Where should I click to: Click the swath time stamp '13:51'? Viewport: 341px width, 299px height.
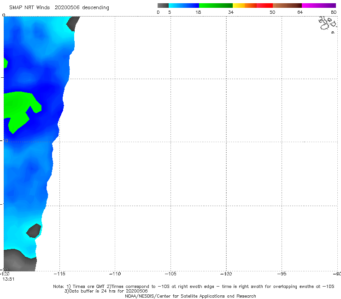coord(8,279)
